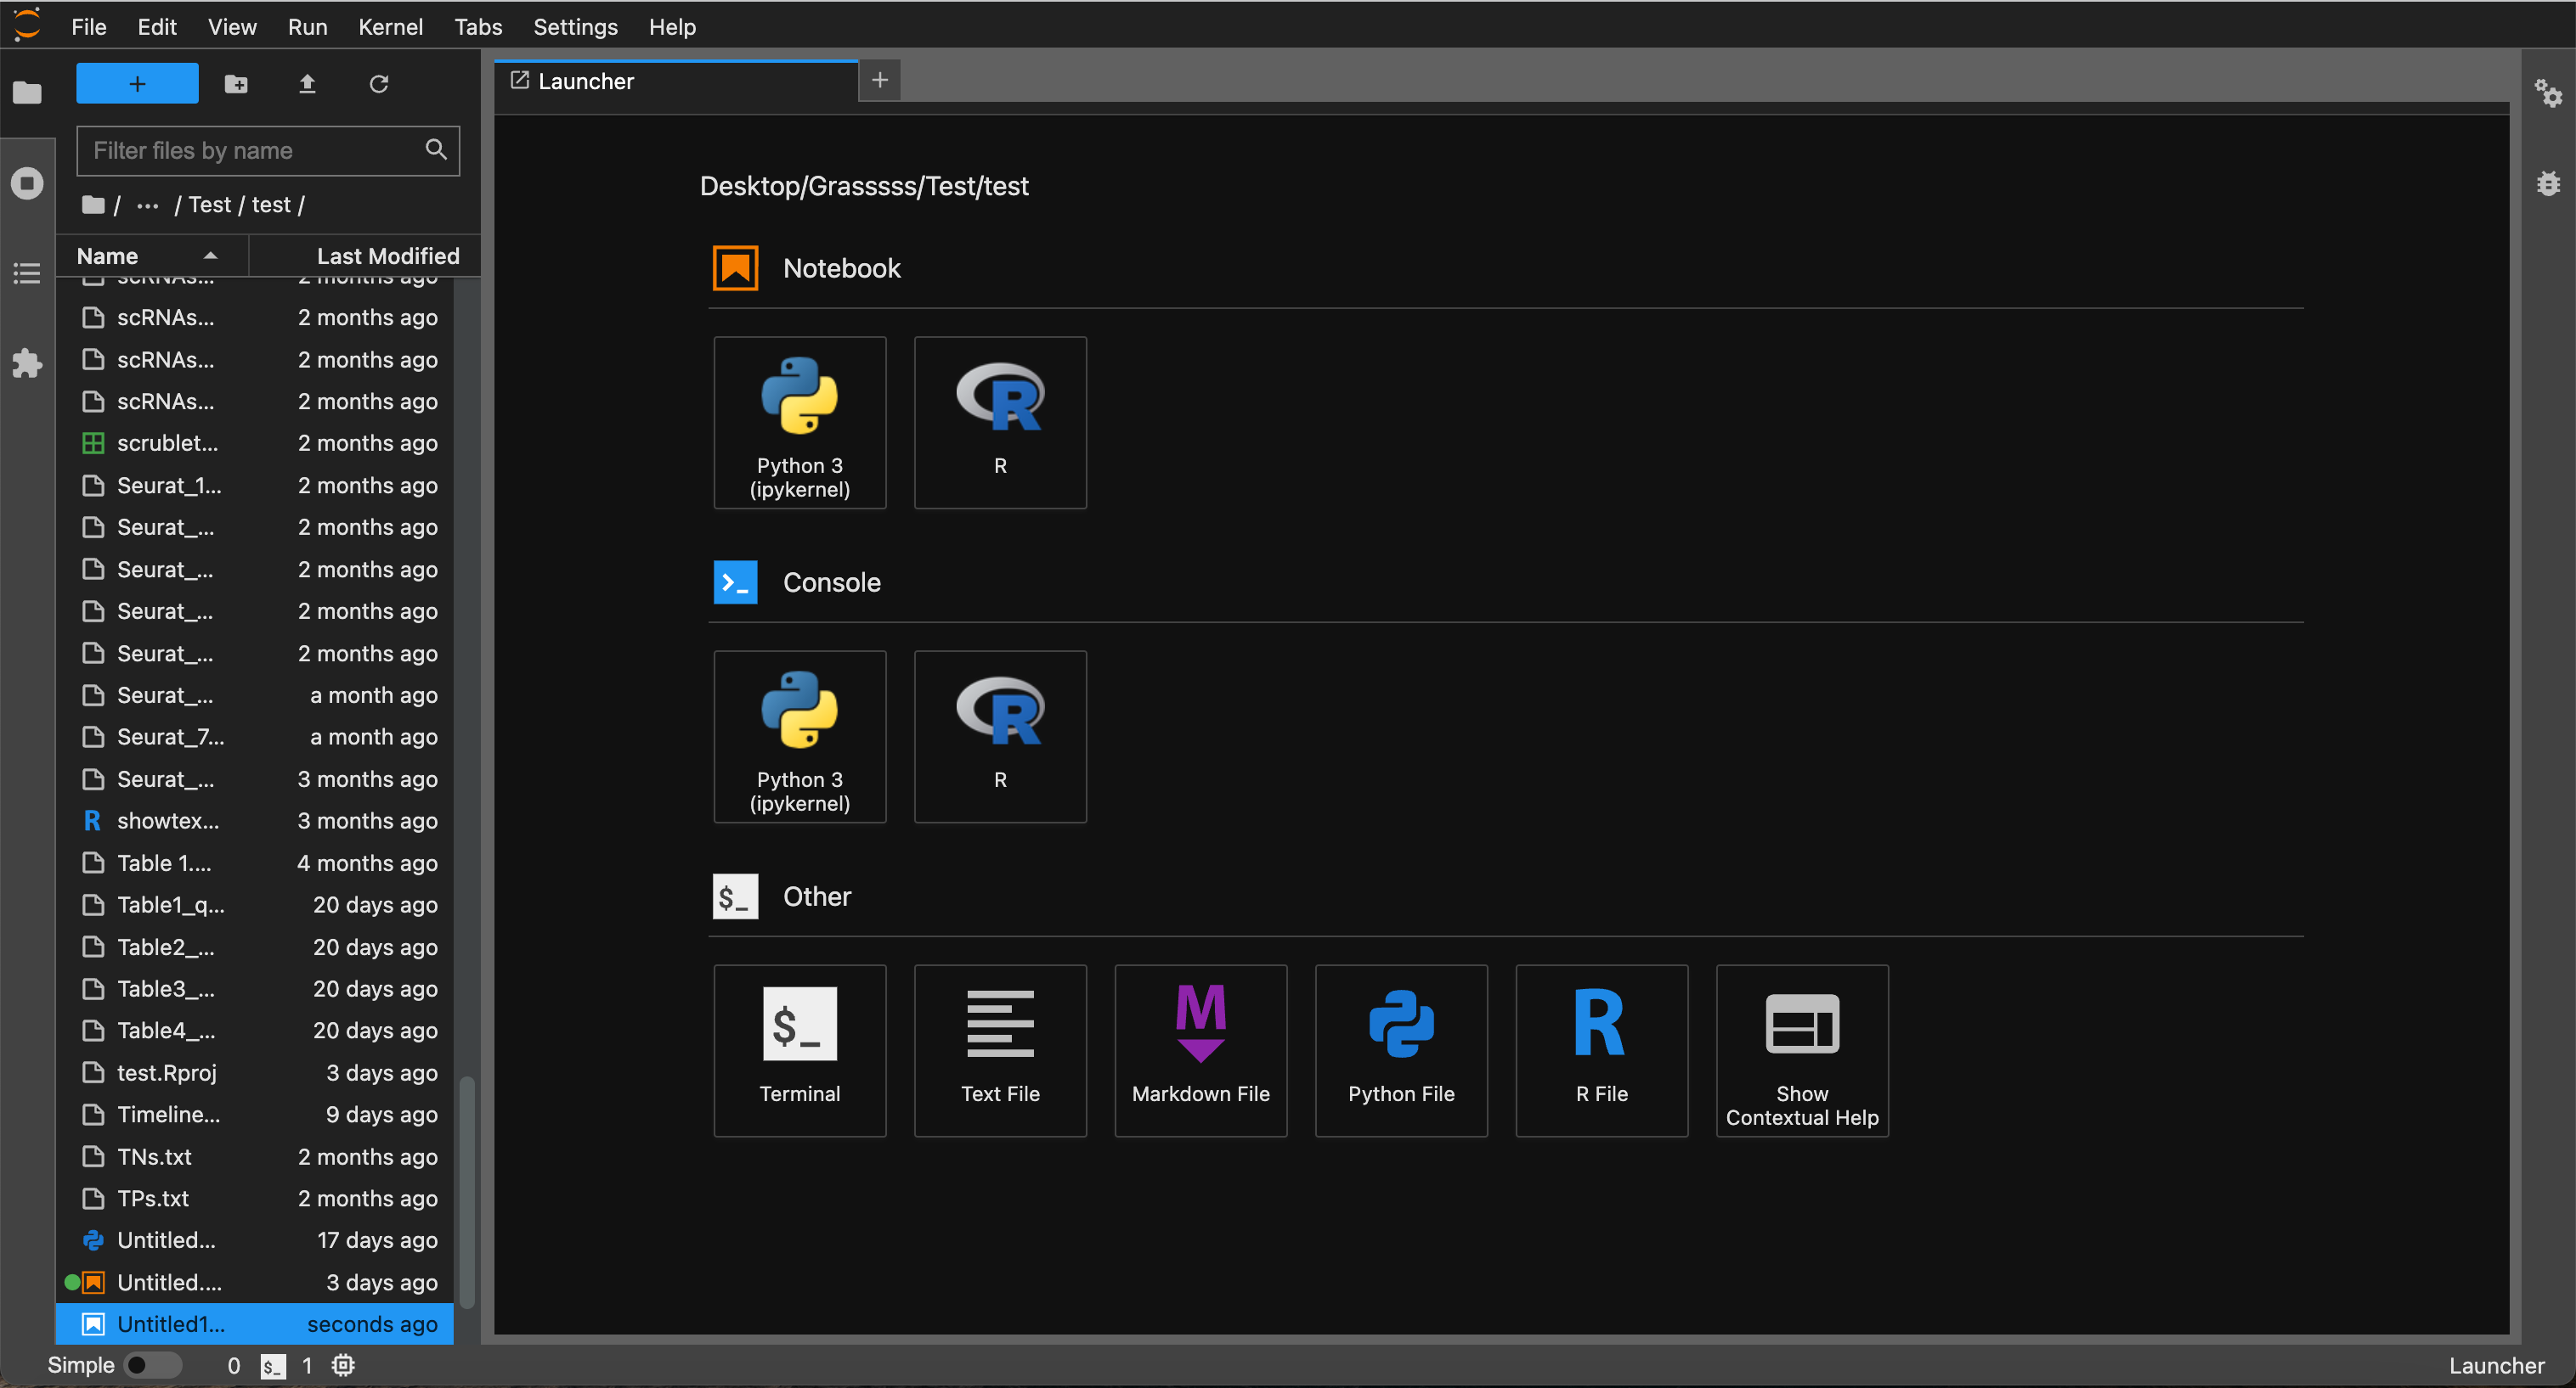Create a new R File
2576x1388 pixels.
coord(1601,1050)
